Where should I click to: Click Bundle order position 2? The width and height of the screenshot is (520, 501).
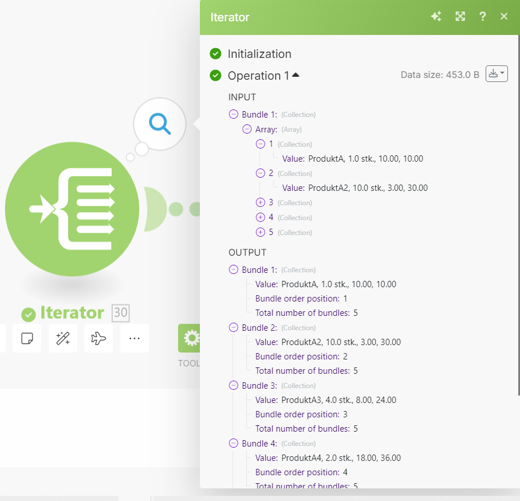(x=301, y=356)
